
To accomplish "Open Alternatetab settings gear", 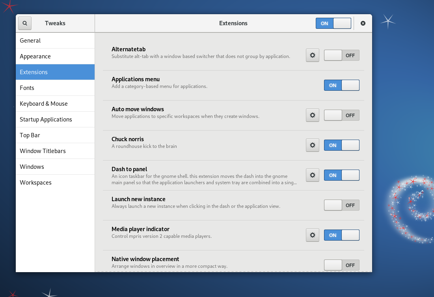I will (x=313, y=55).
